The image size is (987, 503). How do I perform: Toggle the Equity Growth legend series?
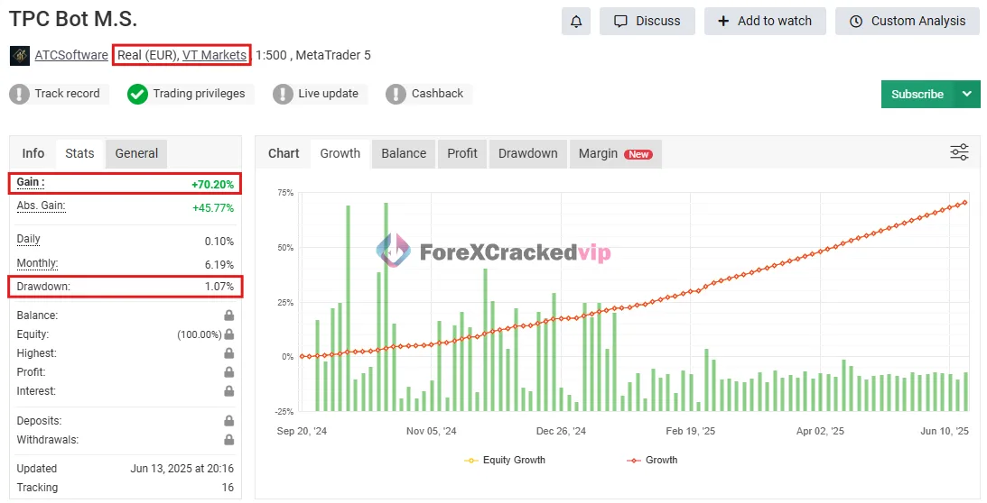click(x=504, y=461)
